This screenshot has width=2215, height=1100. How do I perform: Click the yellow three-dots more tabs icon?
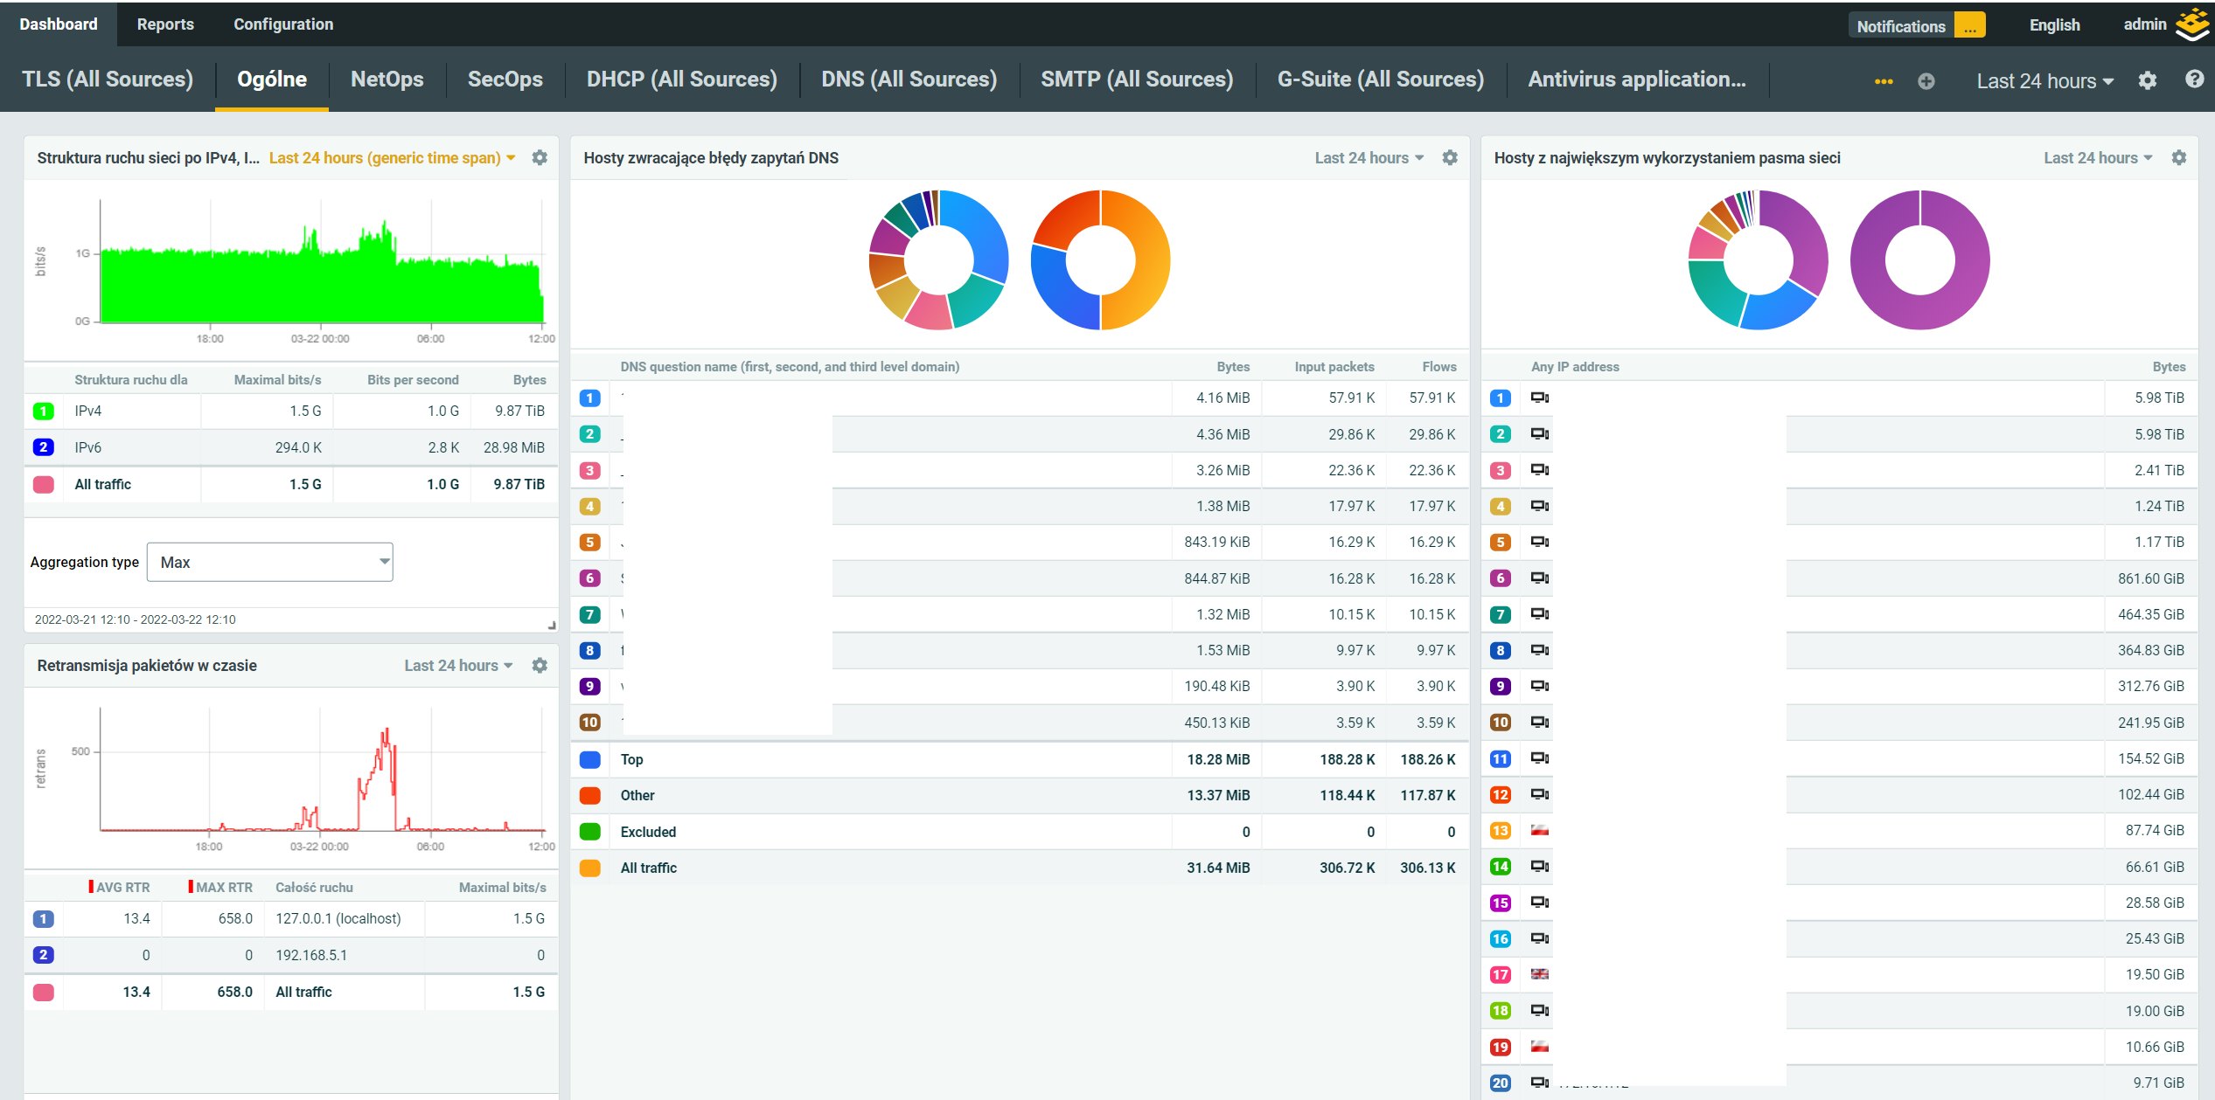1884,81
